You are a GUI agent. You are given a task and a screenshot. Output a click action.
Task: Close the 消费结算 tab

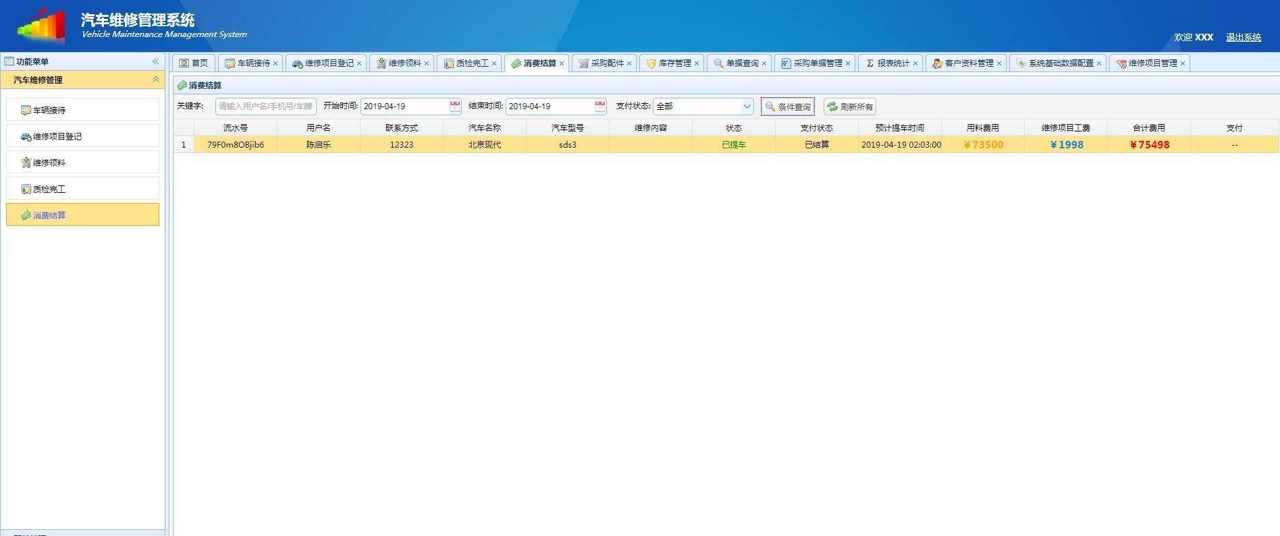click(562, 63)
